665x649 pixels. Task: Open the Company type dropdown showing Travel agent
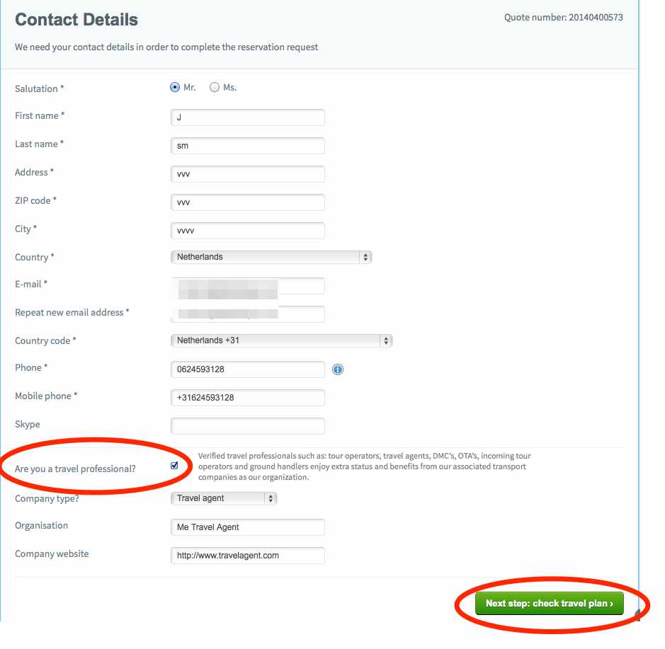(223, 498)
